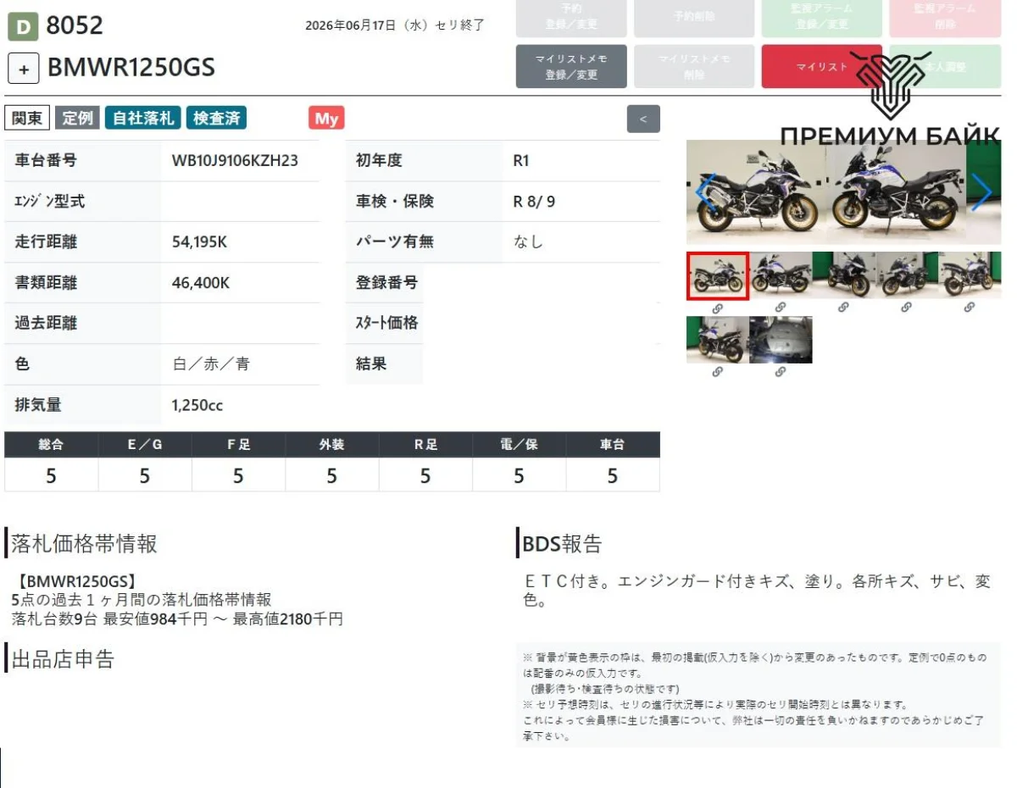This screenshot has width=1017, height=788.
Task: Click the マイリストメモ 登録/変更 button
Action: [571, 66]
